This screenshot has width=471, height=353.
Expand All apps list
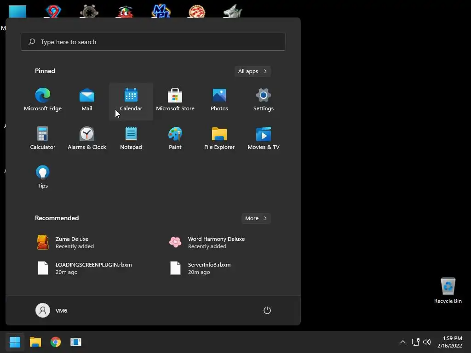coord(253,71)
